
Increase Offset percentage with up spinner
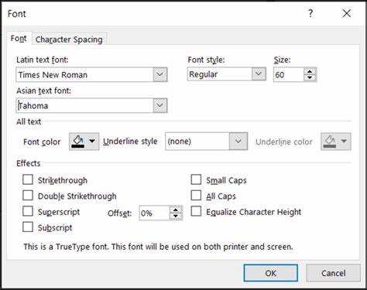(176, 210)
